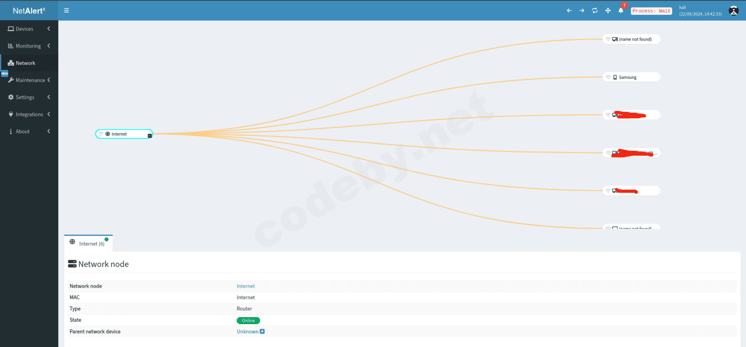
Task: Click the Integrations plug icon in the sidebar
Action: [x=11, y=114]
